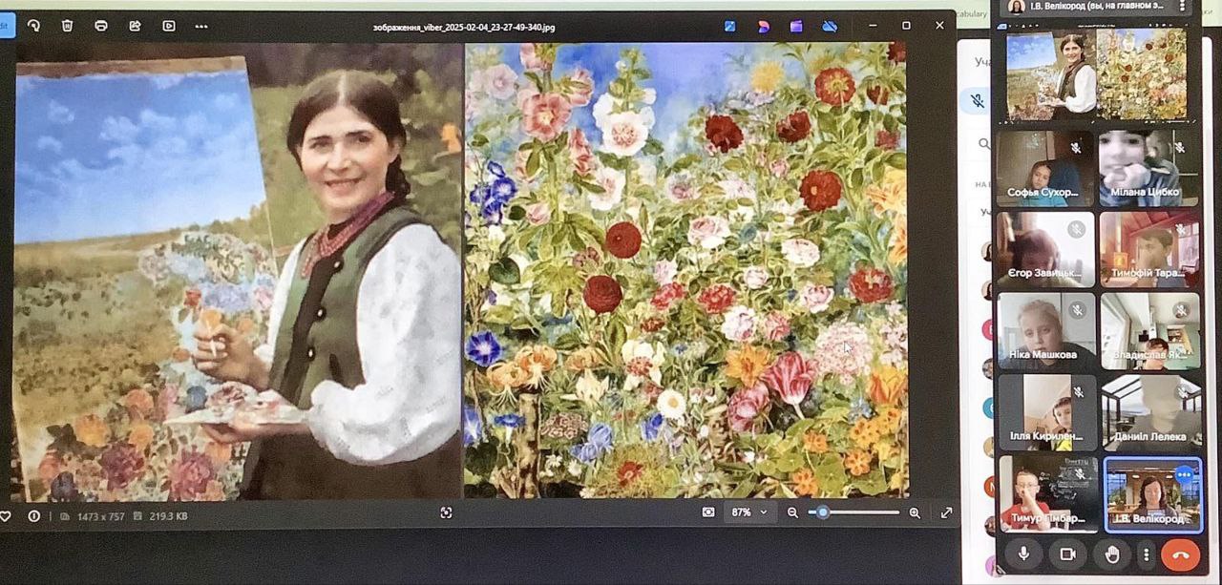Click muted mic icon on Ніка Машкова tile
The image size is (1222, 585).
tap(1077, 311)
